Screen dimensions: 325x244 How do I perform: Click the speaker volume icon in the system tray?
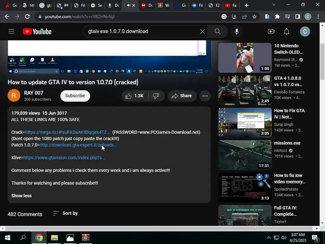(x=283, y=238)
